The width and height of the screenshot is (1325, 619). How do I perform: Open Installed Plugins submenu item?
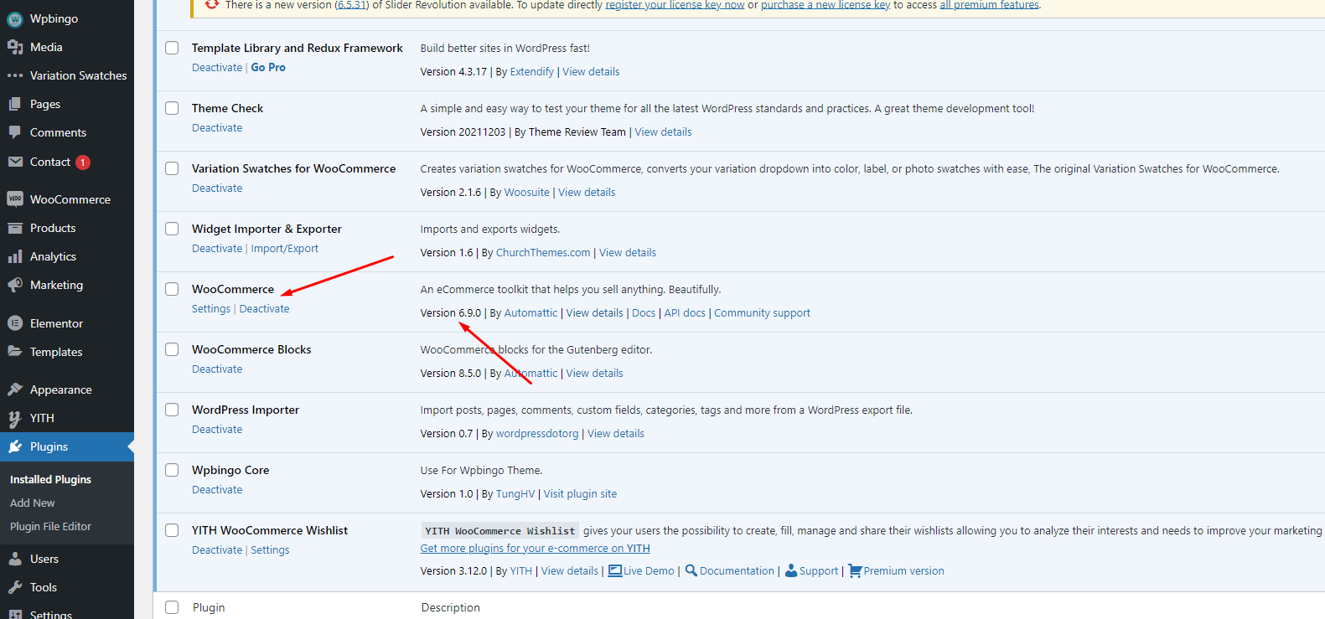50,479
